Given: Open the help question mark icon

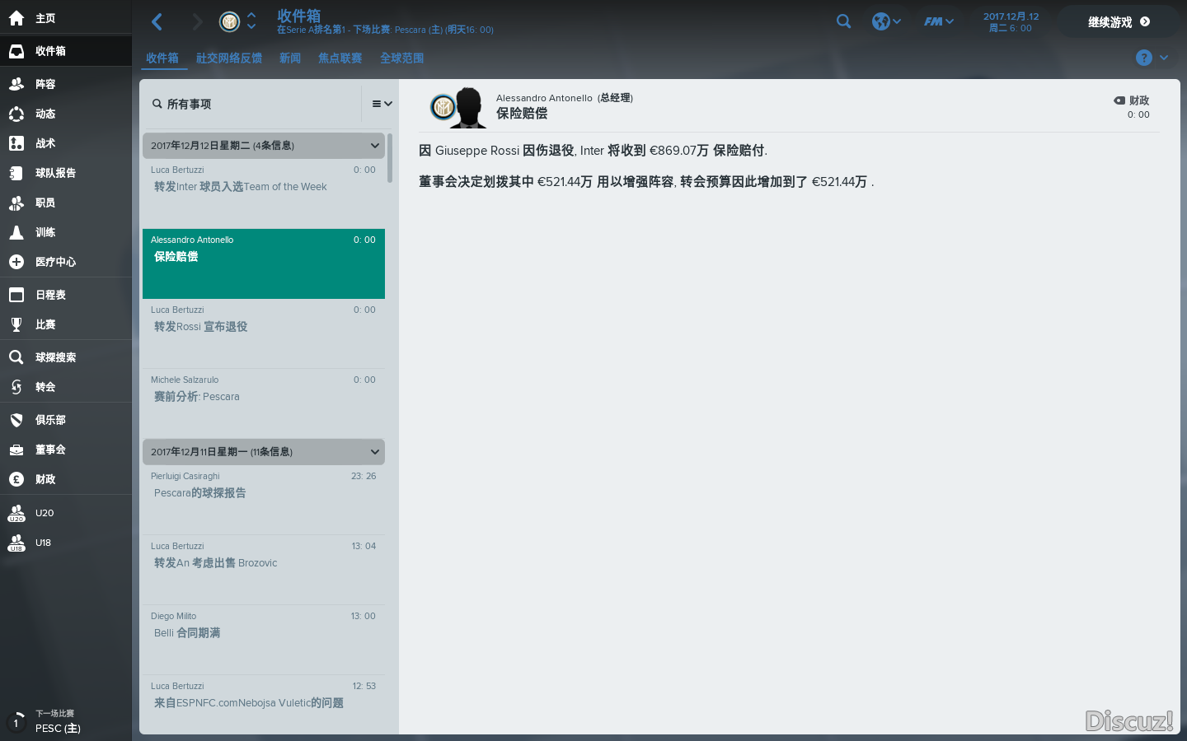Looking at the screenshot, I should 1143,58.
